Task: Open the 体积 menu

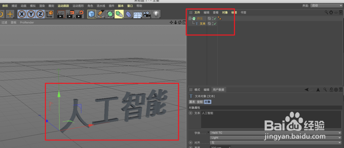Action: tap(5, 6)
